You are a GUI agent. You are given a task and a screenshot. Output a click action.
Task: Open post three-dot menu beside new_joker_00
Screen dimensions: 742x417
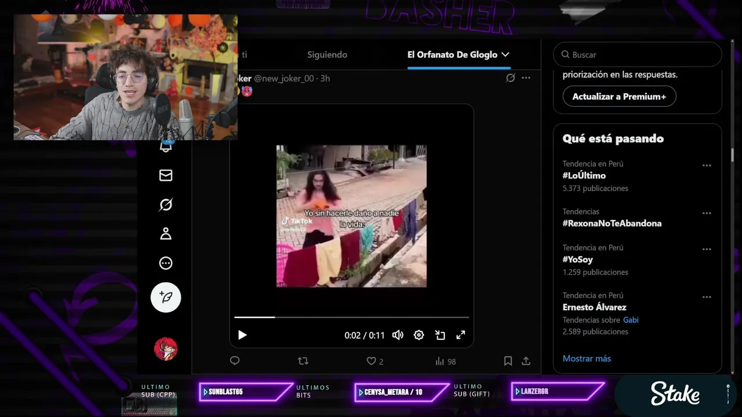pos(526,78)
